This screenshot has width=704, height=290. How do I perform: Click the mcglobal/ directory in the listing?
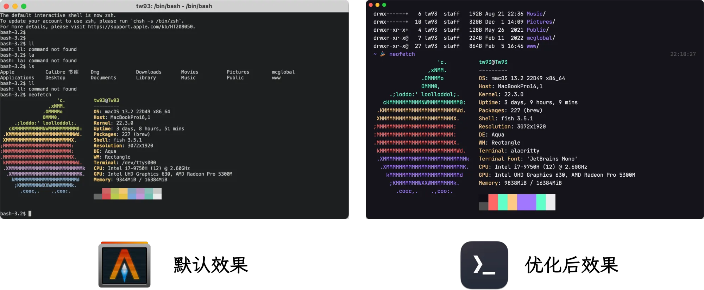tap(541, 38)
